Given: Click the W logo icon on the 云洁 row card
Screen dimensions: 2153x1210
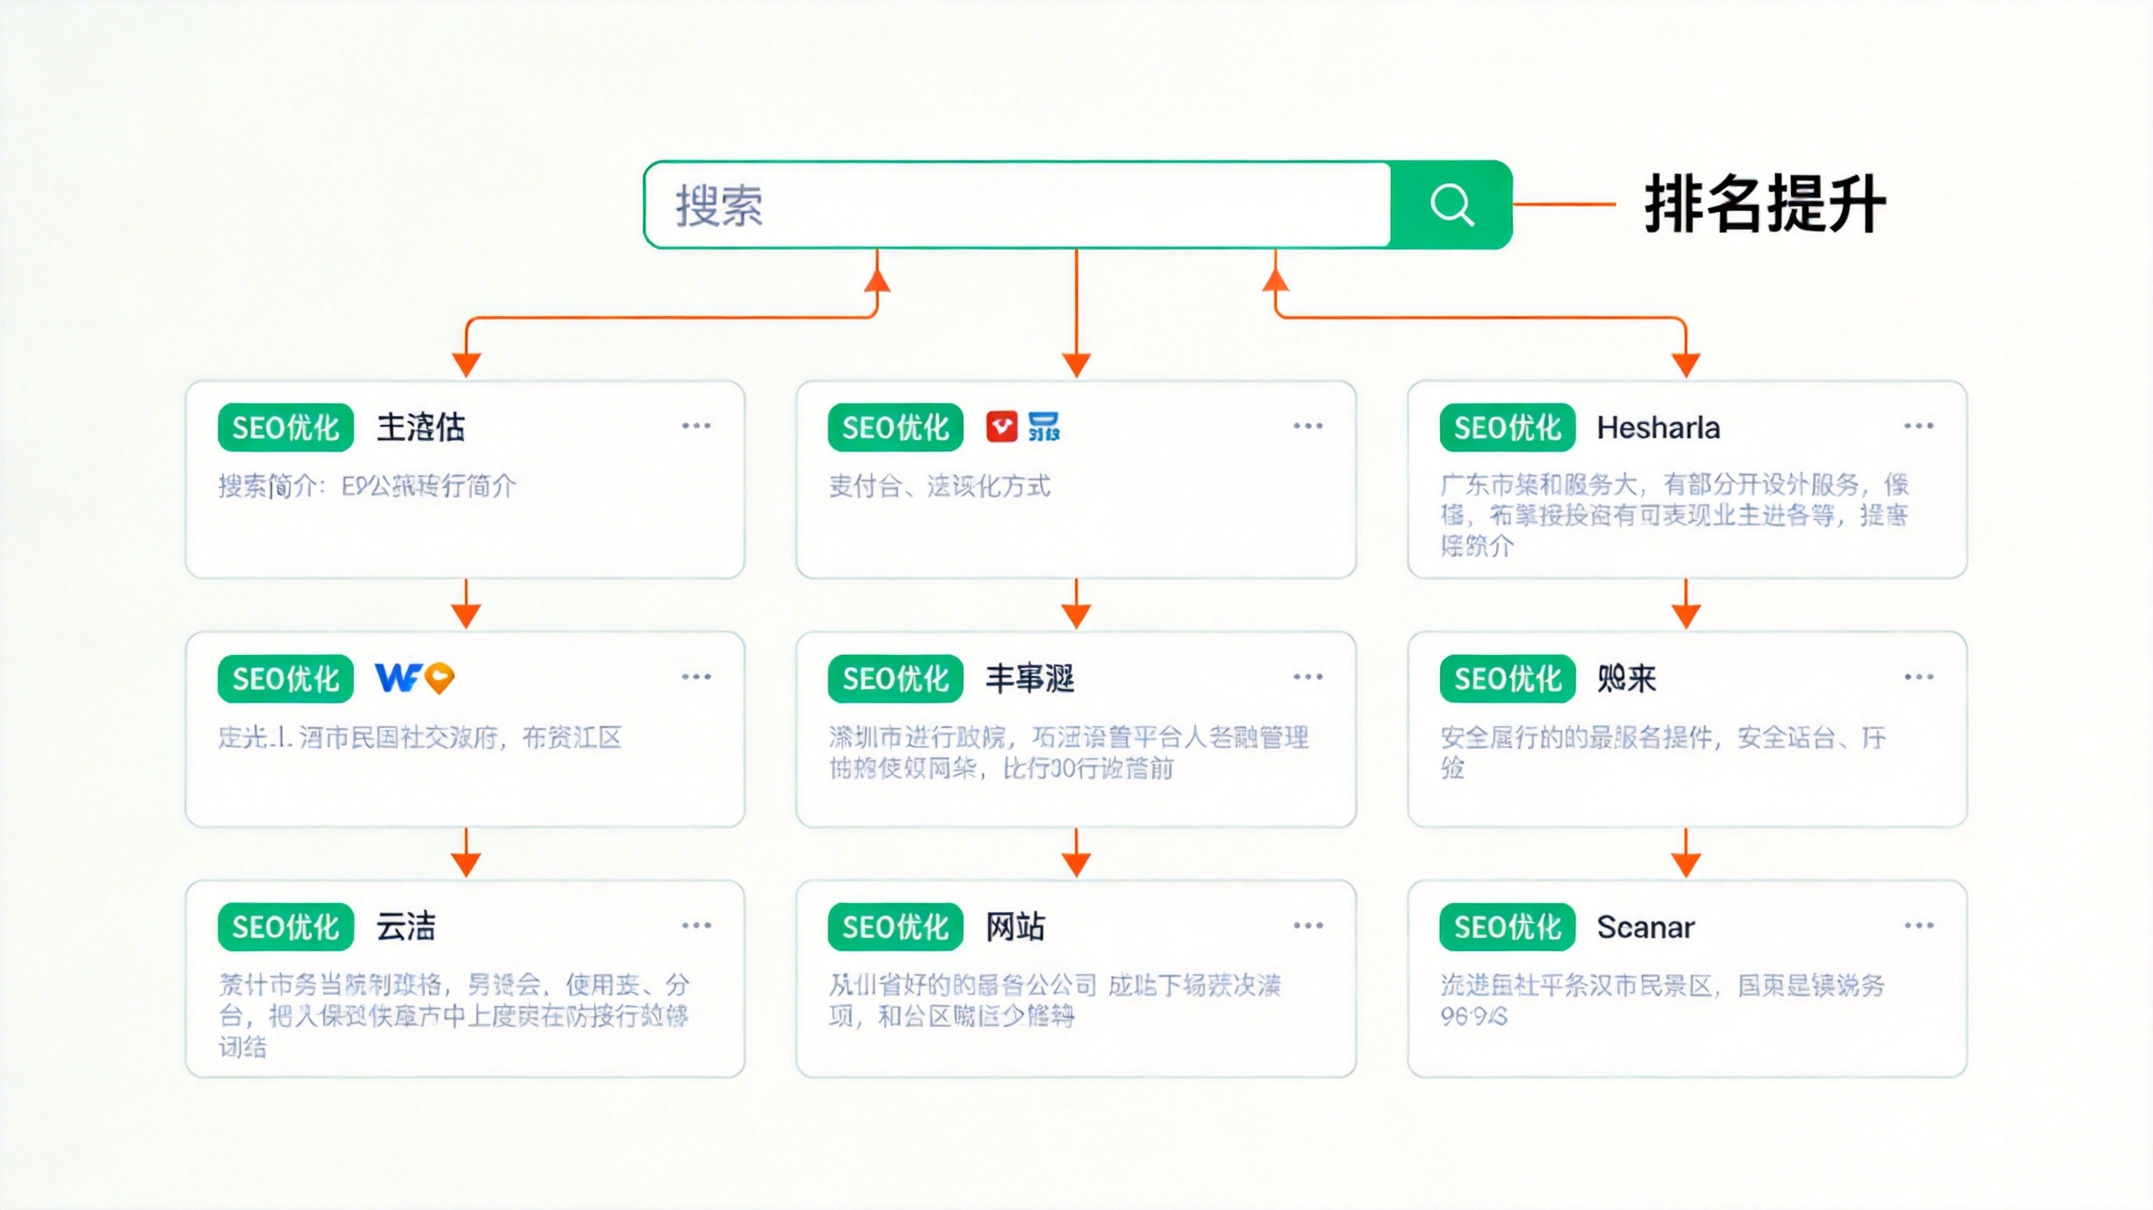Looking at the screenshot, I should [399, 678].
